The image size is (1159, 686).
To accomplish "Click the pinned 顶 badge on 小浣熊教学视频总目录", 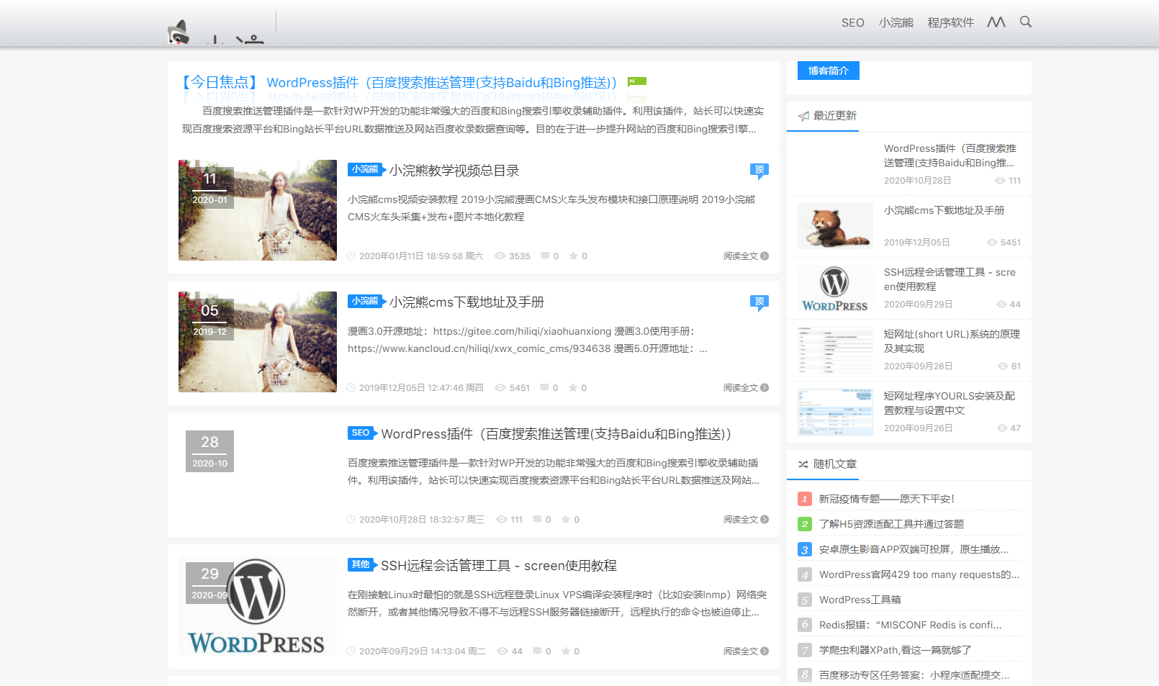I will pos(760,170).
